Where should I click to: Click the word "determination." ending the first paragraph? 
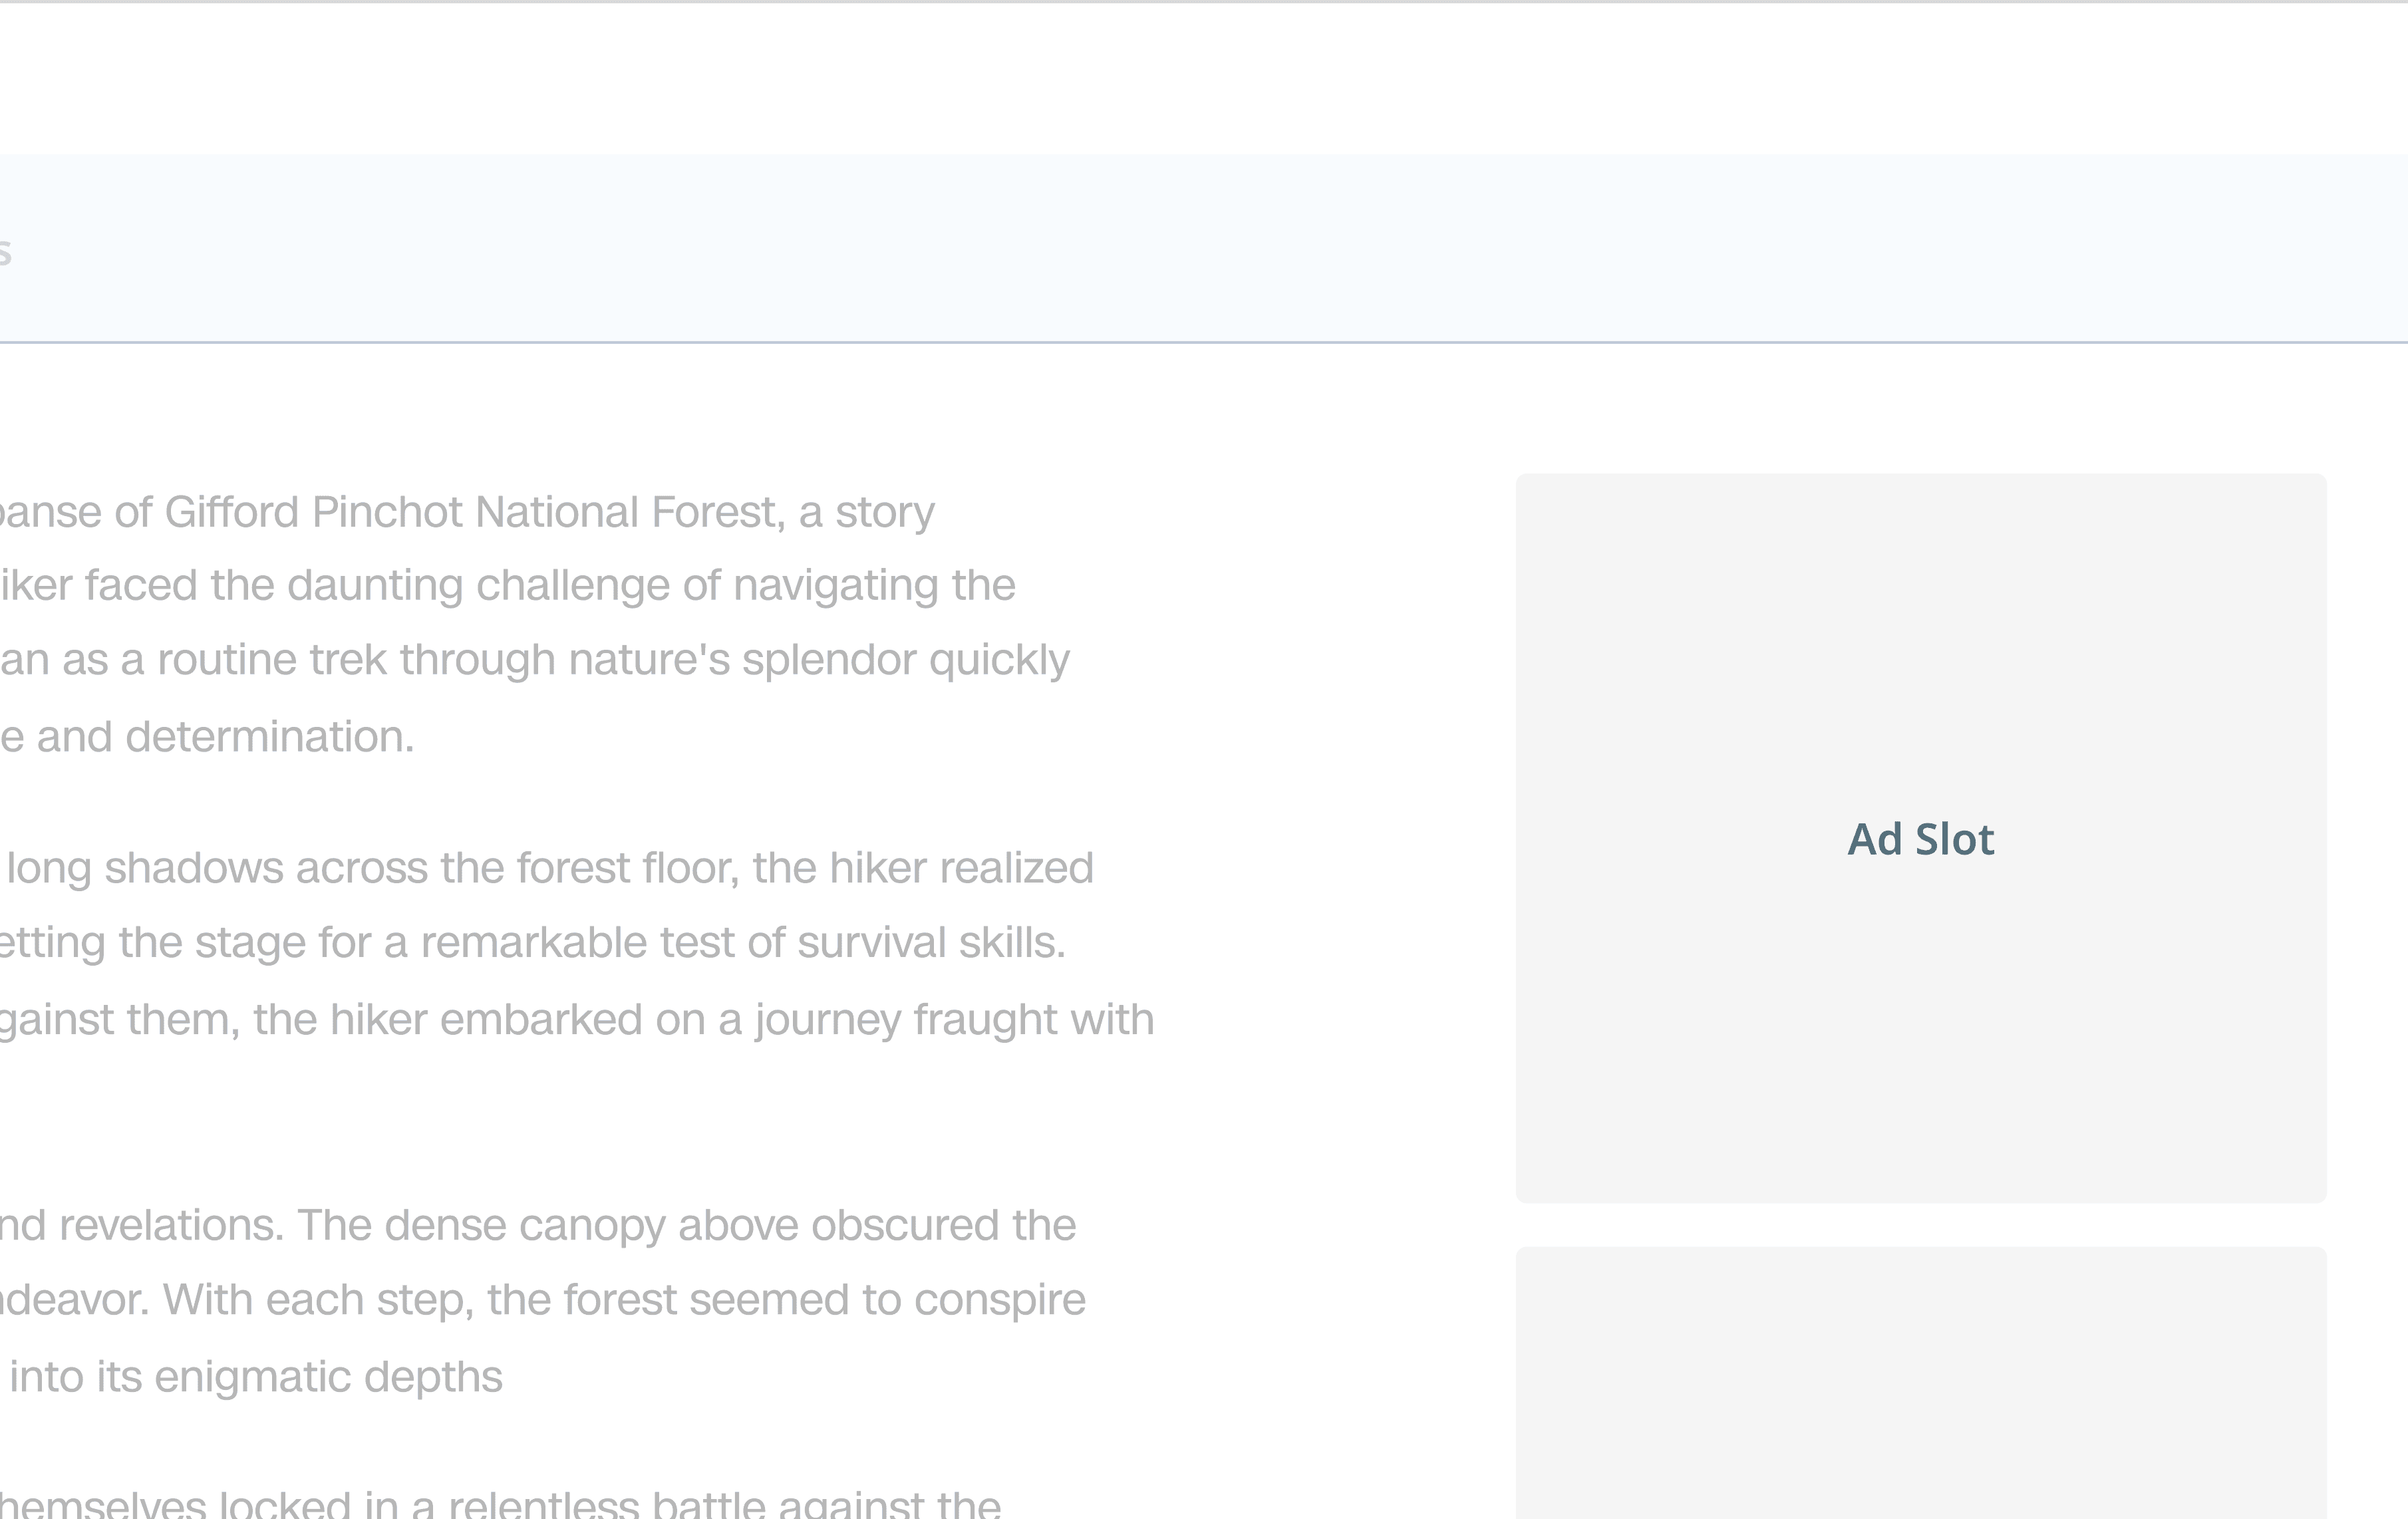(270, 737)
